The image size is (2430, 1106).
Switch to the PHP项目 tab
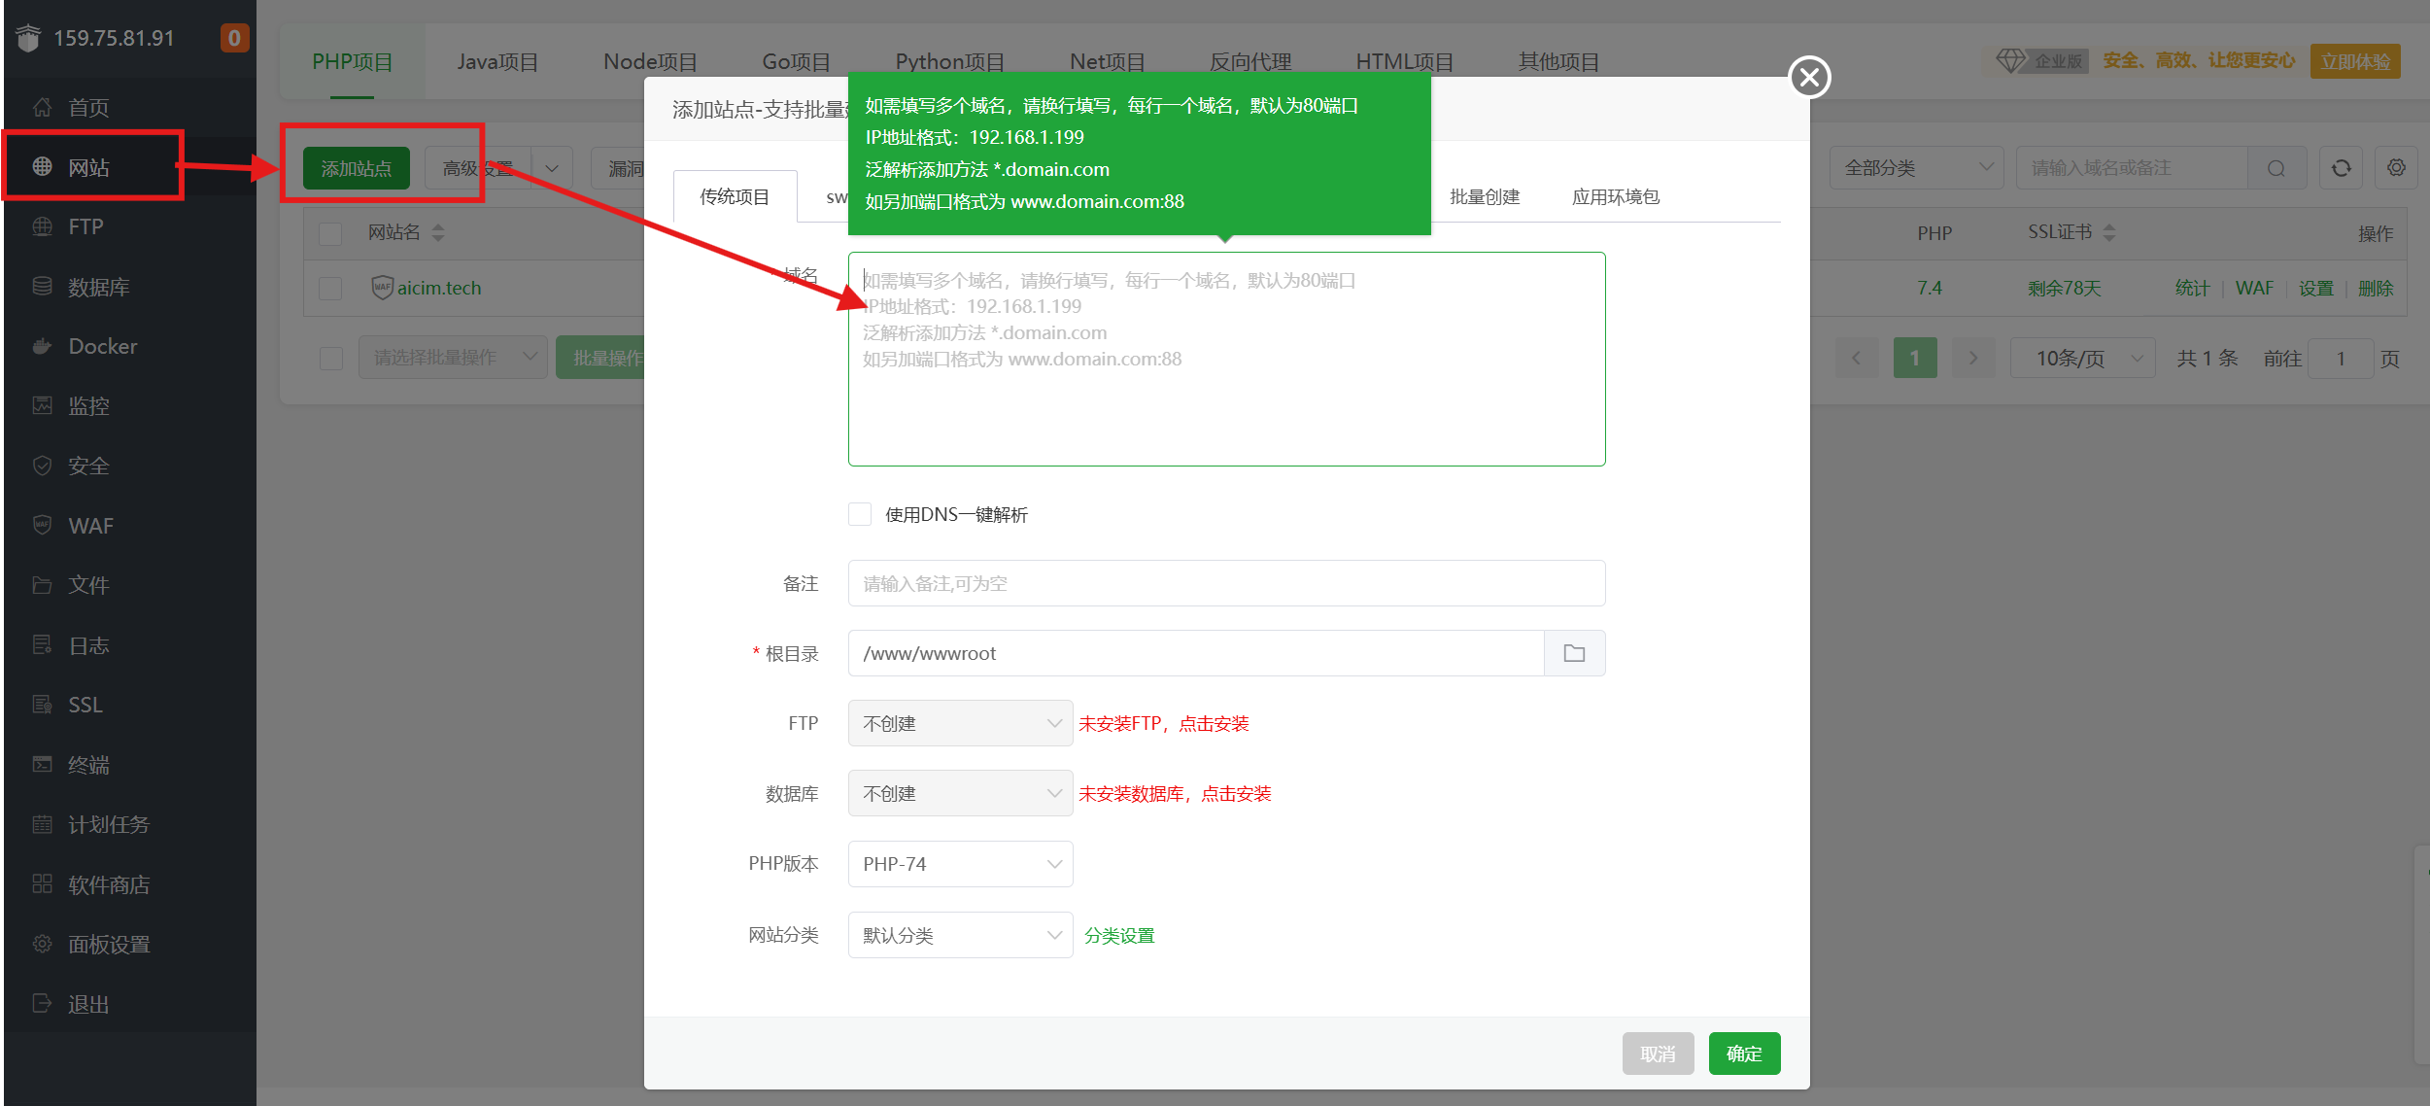[352, 61]
